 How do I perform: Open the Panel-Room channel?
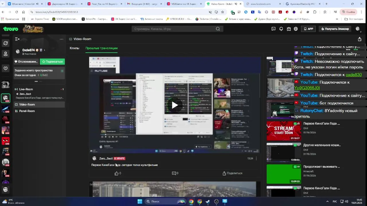39,111
